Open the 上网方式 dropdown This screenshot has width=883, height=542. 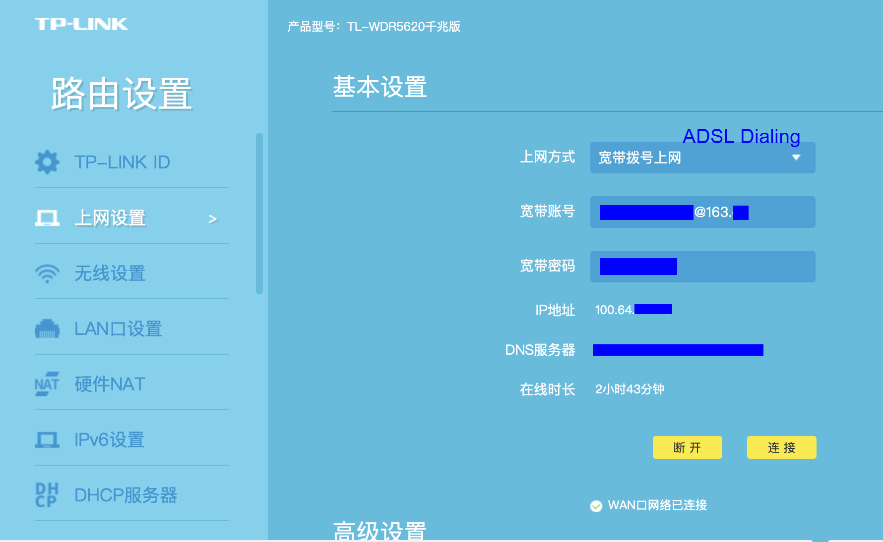(x=702, y=158)
